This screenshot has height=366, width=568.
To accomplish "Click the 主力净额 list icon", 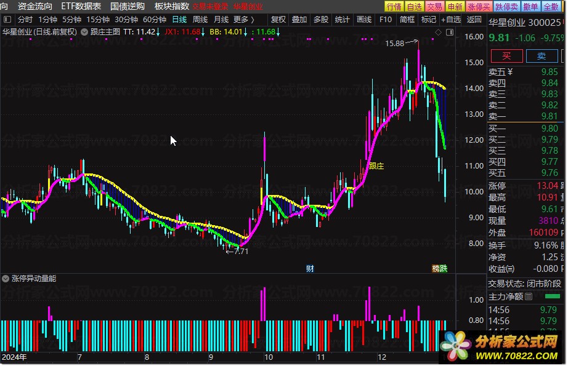I will (529, 297).
